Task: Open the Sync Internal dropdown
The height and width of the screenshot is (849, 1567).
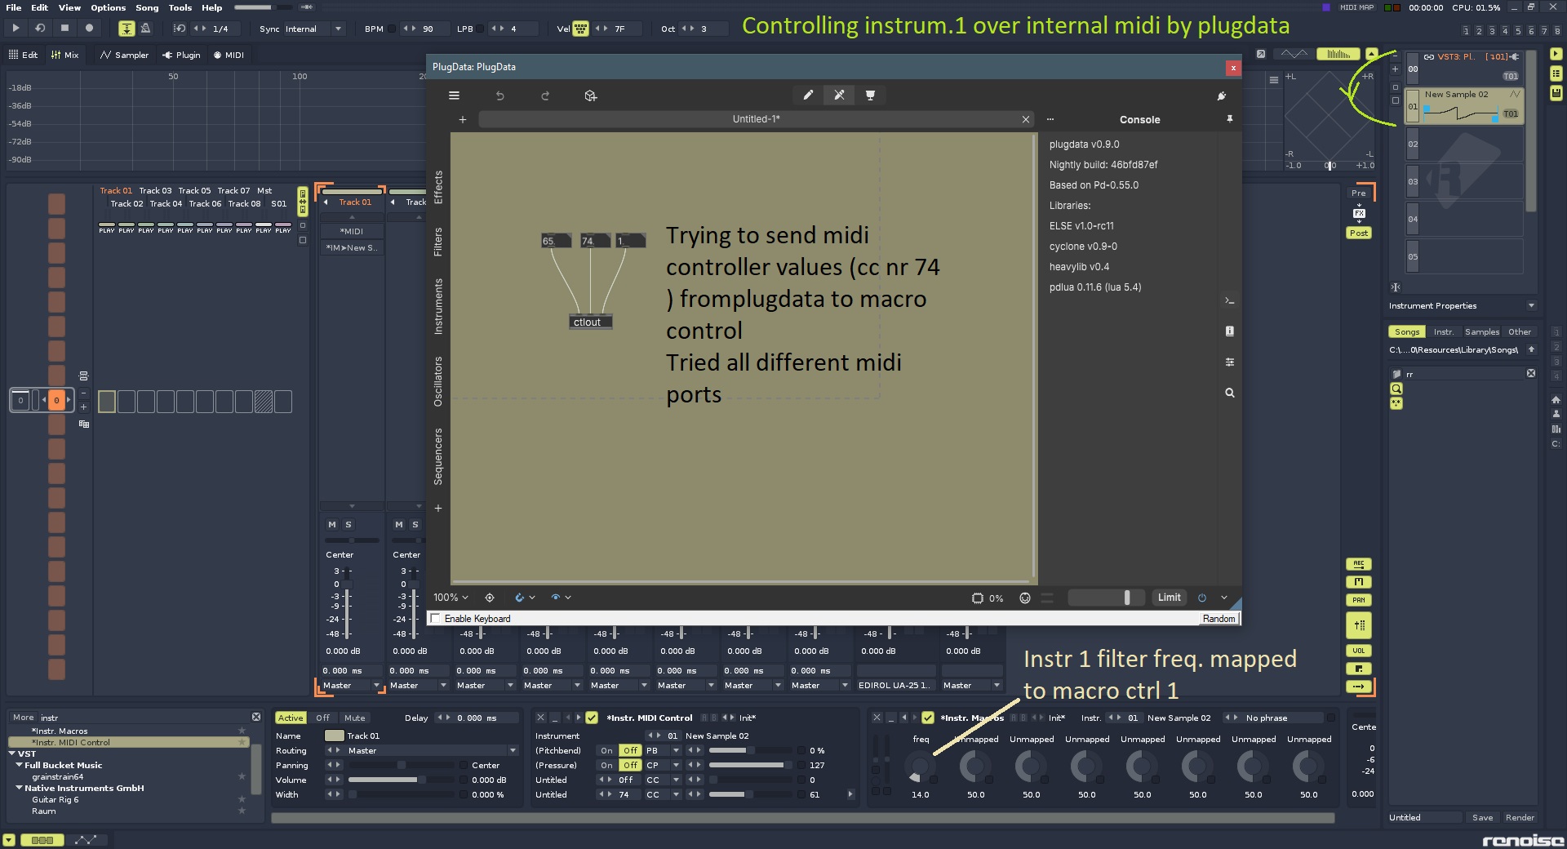Action: click(x=338, y=29)
